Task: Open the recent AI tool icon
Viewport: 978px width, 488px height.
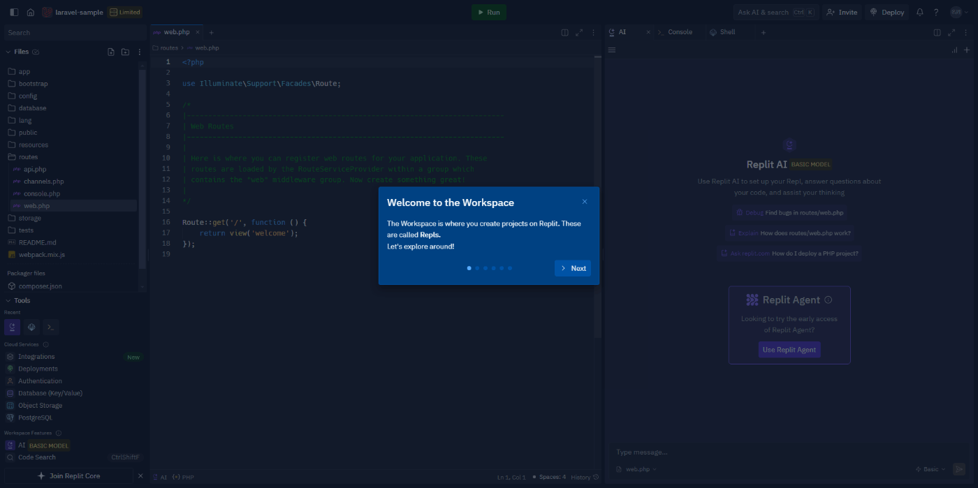Action: point(12,327)
